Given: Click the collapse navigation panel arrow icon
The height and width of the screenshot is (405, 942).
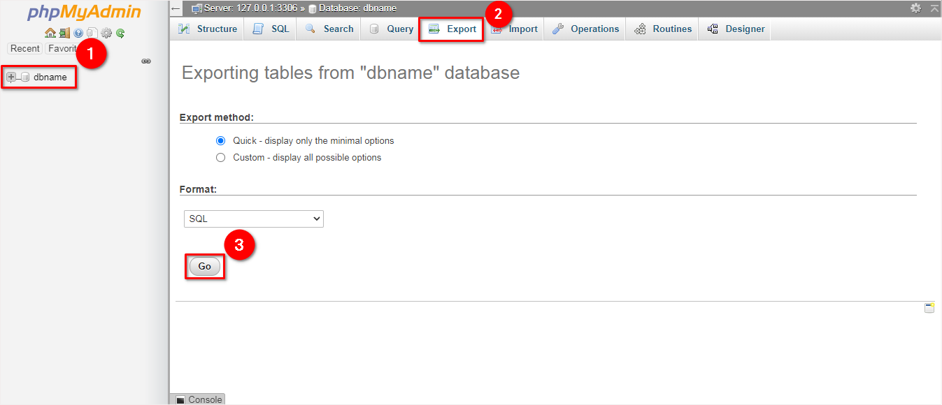Looking at the screenshot, I should click(x=176, y=8).
